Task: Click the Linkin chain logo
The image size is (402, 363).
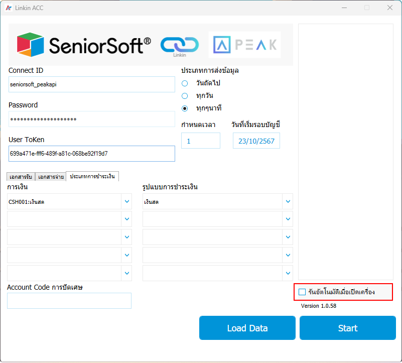Action: click(180, 46)
